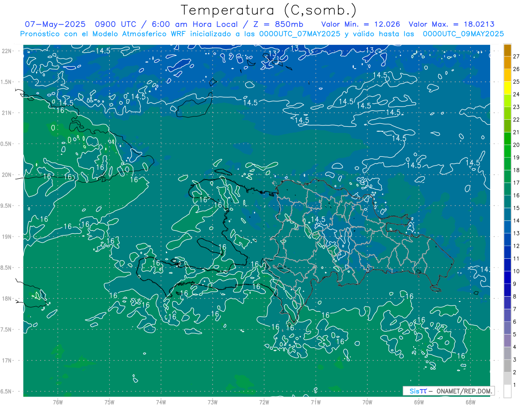Viewport: 528px width, 408px height.
Task: Click longitude label "70W"
Action: [x=367, y=402]
